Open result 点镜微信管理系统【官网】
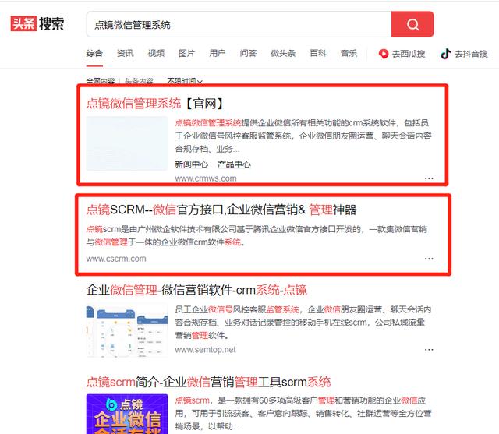 [x=155, y=104]
